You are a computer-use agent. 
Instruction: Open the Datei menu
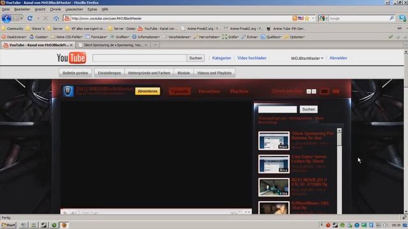pos(6,10)
